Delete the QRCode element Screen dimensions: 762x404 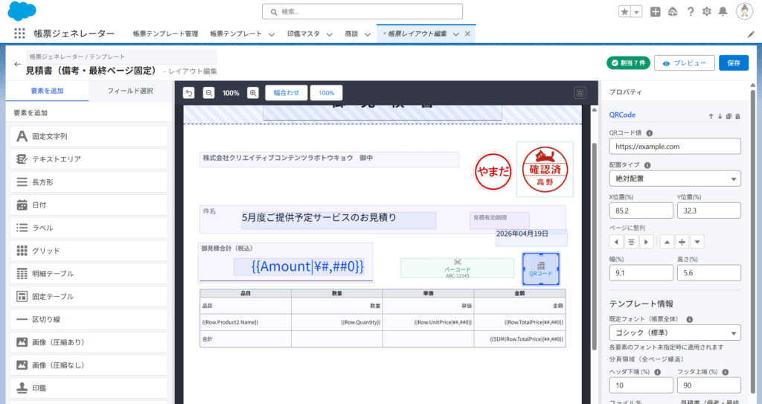tap(737, 116)
